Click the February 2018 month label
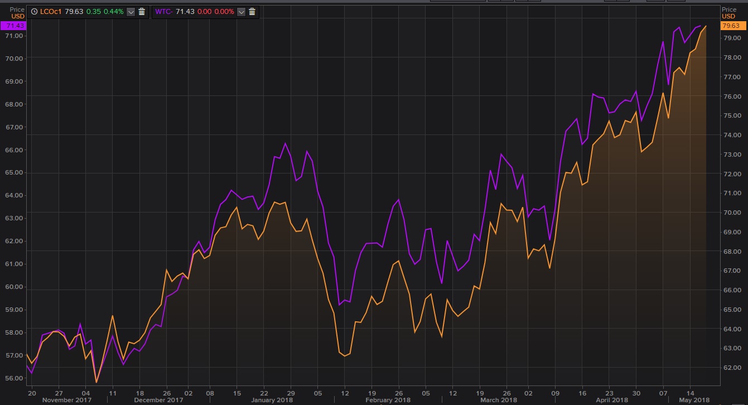Viewport: 748px width, 405px height. tap(387, 400)
